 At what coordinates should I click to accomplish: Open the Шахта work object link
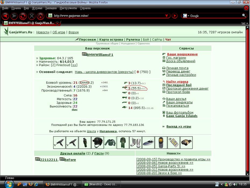pos(91,131)
